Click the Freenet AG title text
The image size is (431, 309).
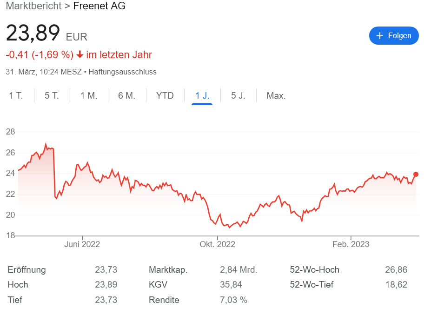pyautogui.click(x=99, y=6)
